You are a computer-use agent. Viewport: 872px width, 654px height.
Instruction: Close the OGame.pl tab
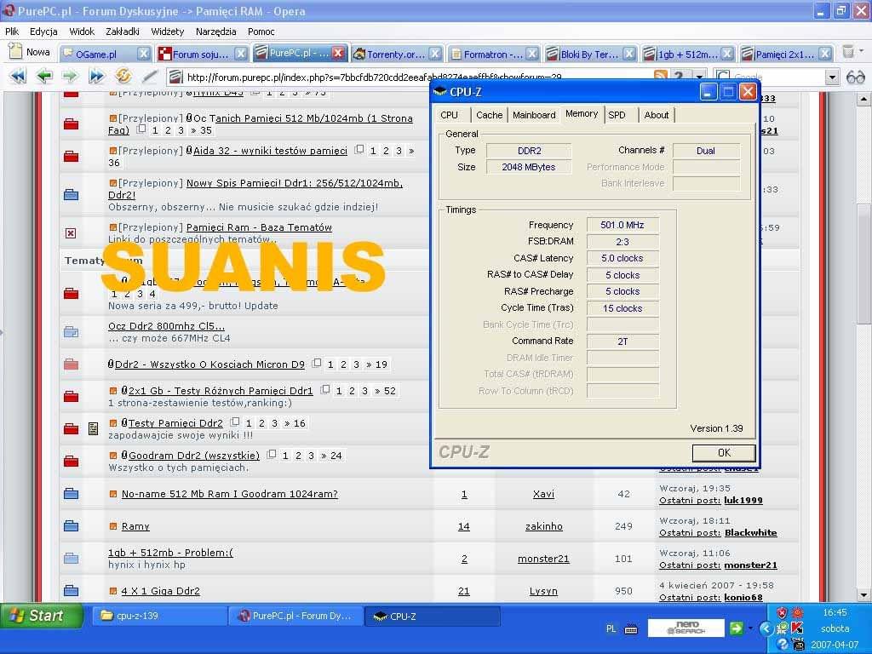coord(143,54)
